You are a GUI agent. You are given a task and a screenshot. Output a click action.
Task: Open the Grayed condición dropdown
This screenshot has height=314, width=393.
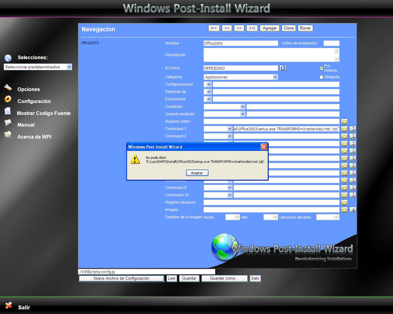(224, 114)
